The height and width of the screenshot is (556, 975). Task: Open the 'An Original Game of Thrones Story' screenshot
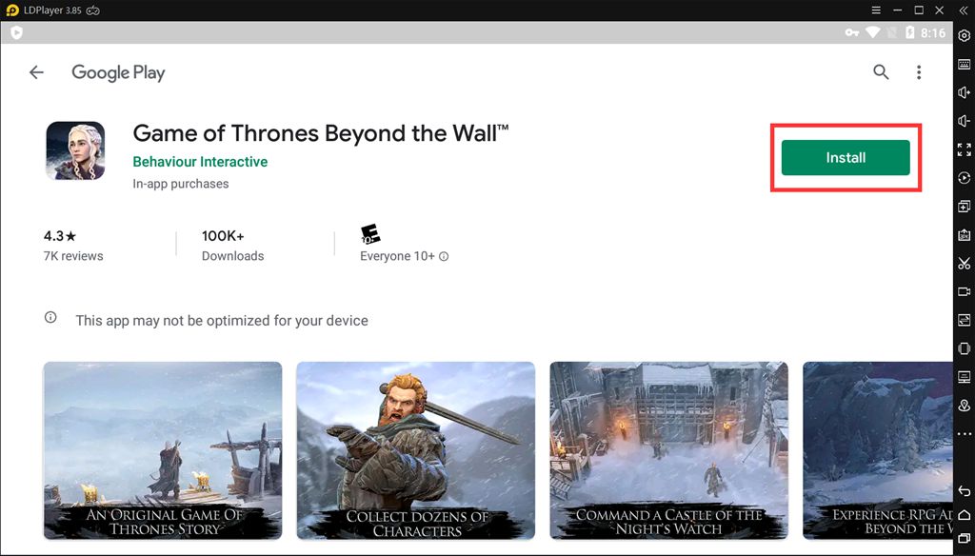[x=162, y=450]
